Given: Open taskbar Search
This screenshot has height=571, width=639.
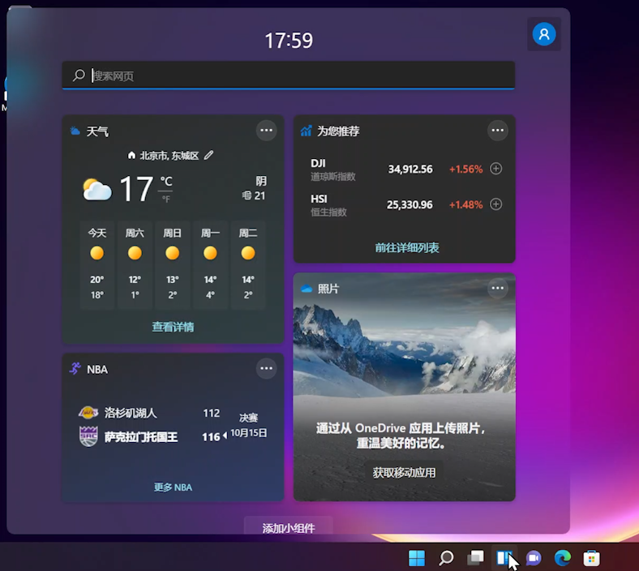Looking at the screenshot, I should pos(446,558).
